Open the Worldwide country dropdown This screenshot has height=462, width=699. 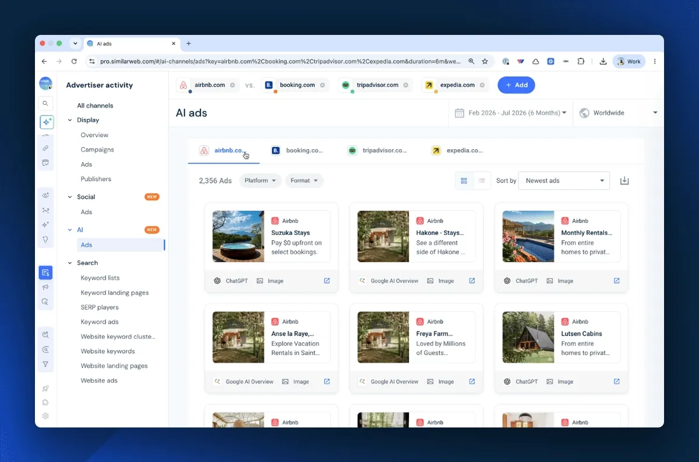[x=619, y=113]
